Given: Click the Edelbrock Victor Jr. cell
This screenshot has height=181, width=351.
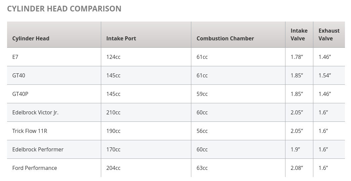Looking at the screenshot, I should point(35,112).
